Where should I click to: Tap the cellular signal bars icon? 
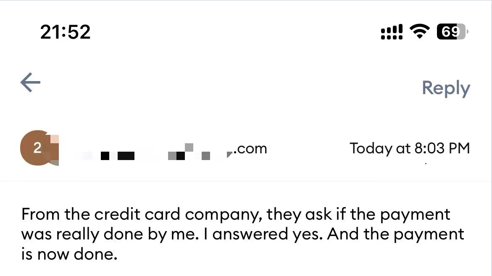pyautogui.click(x=391, y=32)
